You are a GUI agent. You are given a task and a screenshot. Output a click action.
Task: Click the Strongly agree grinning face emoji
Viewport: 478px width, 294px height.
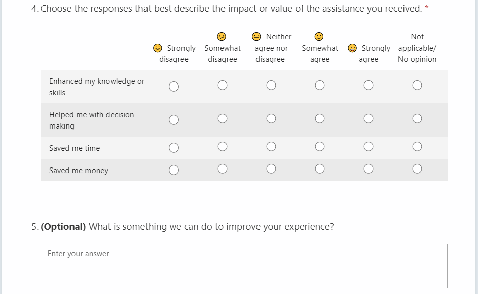tap(352, 48)
